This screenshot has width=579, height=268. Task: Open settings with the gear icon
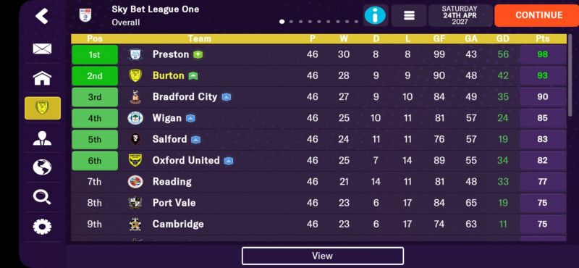(x=42, y=227)
